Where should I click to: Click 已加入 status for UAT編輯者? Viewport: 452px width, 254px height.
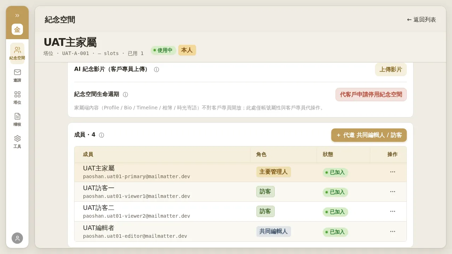click(x=335, y=232)
